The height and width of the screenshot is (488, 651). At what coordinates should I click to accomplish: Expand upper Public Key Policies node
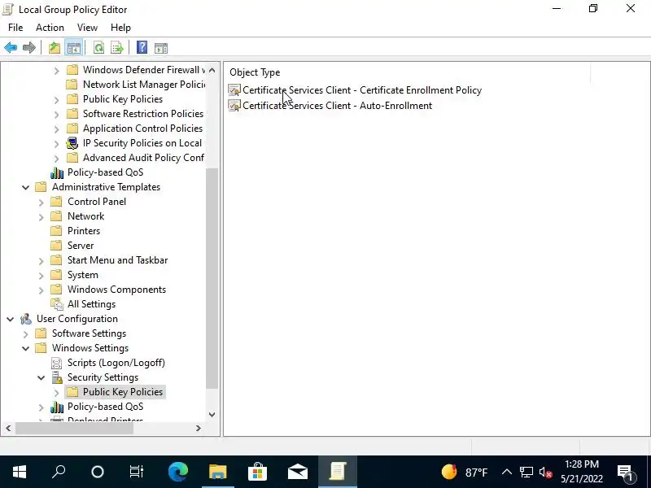[56, 100]
